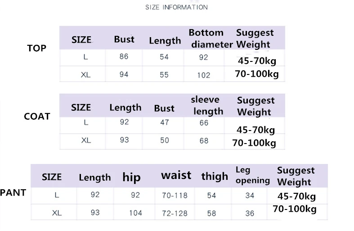Click Leg opening header in PANT table
This screenshot has width=354, height=231.
tap(253, 176)
